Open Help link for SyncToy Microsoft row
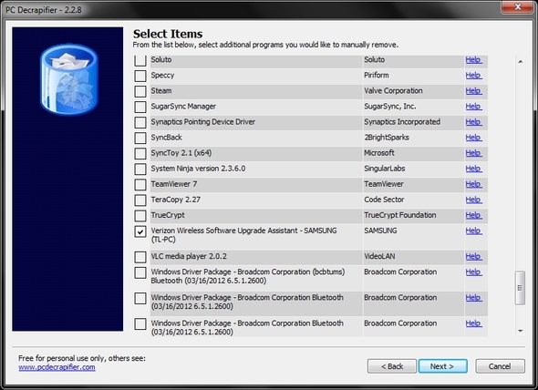The width and height of the screenshot is (538, 390). tap(473, 153)
